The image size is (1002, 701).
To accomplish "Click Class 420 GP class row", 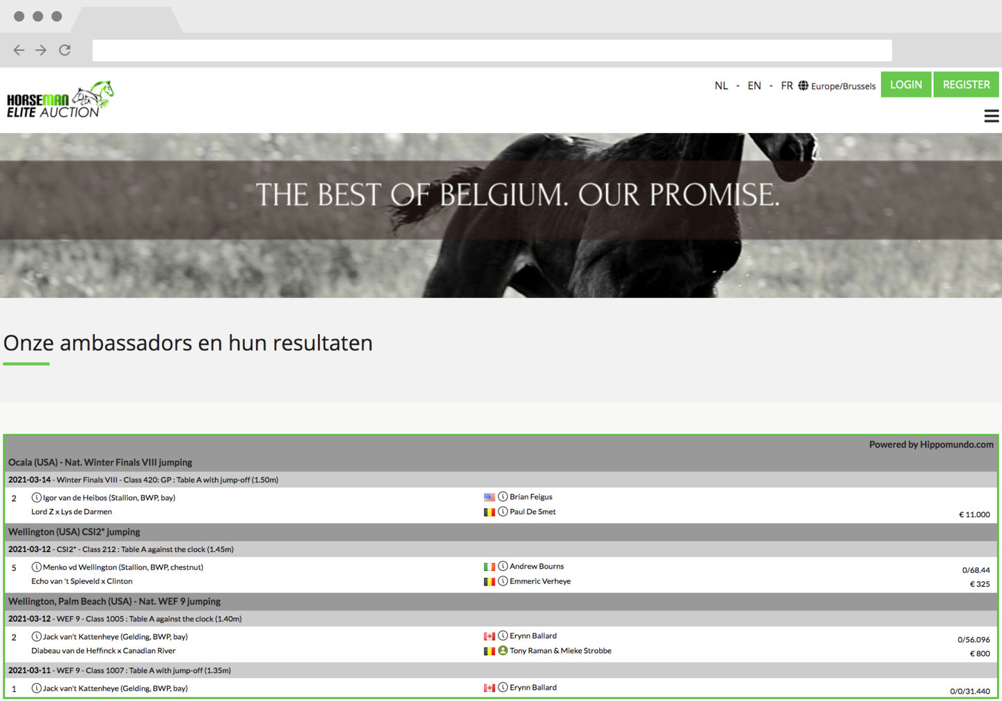I will pyautogui.click(x=501, y=480).
